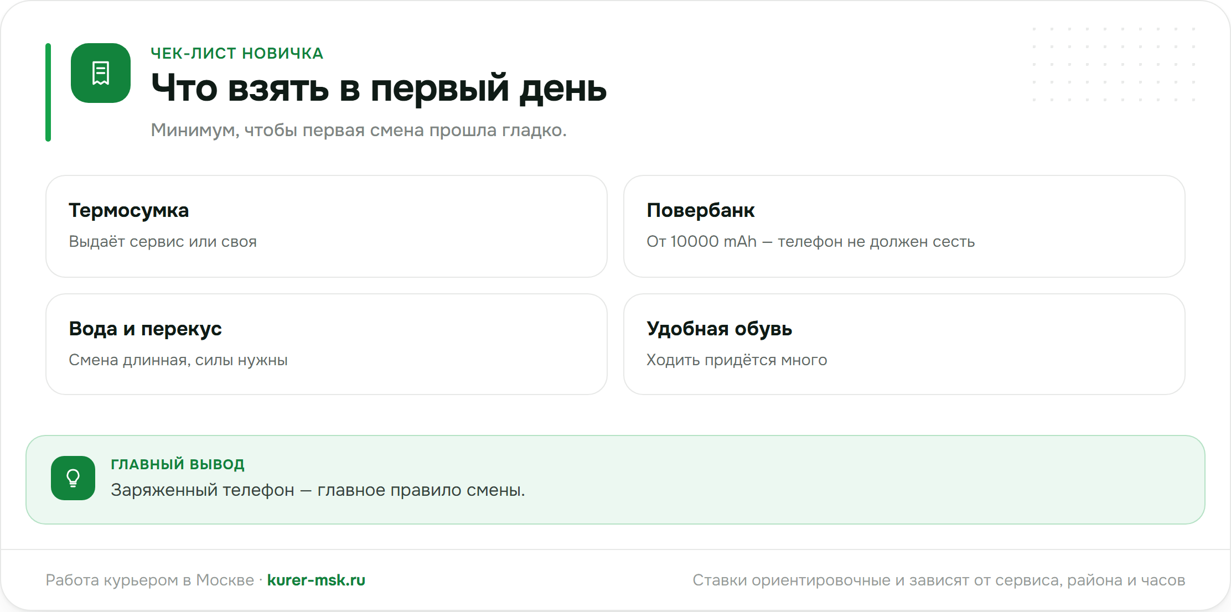Click the text 'Ходить придётся много'

pos(737,360)
